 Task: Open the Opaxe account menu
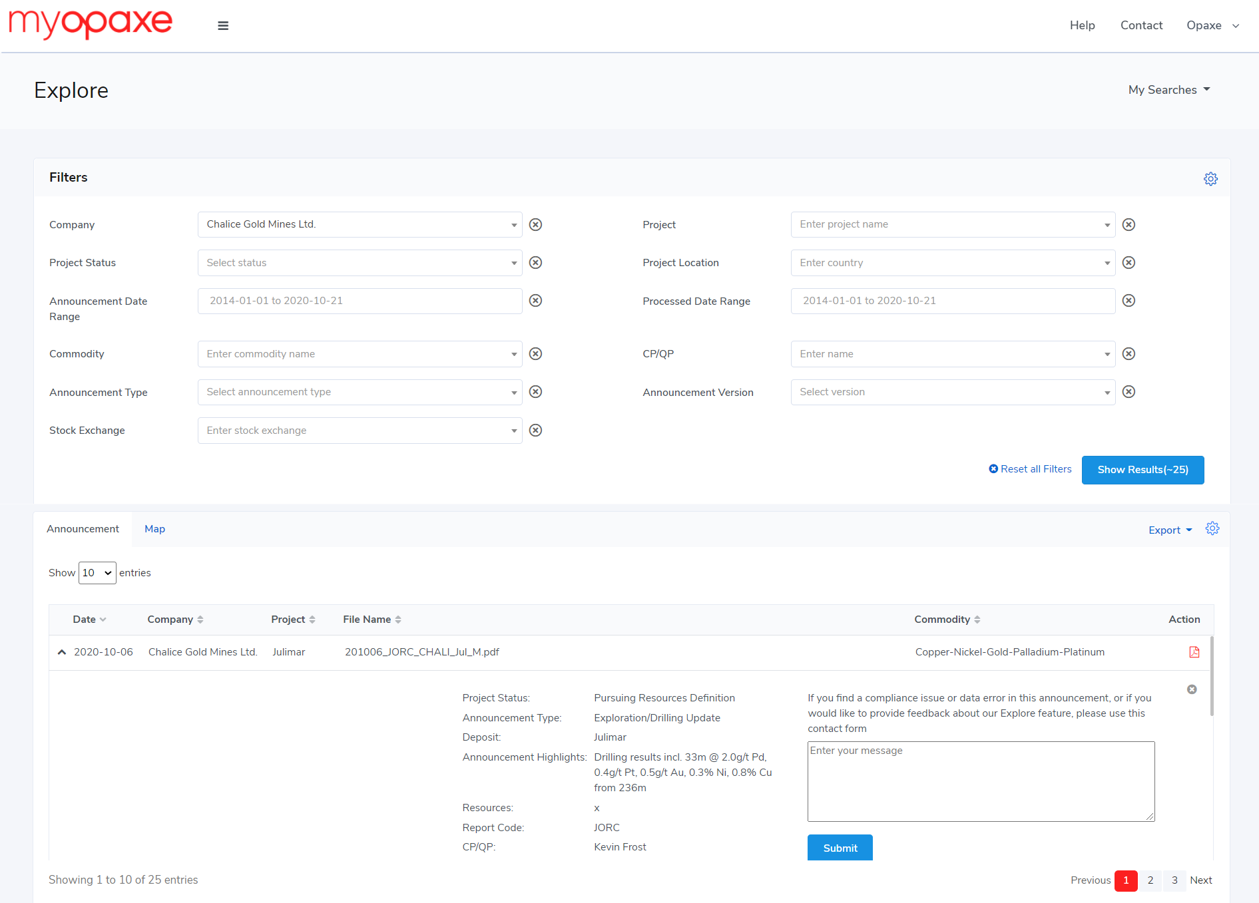[x=1212, y=25]
